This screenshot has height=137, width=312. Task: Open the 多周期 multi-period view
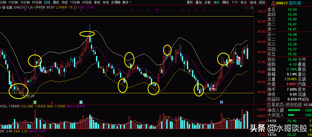(x=116, y=2)
